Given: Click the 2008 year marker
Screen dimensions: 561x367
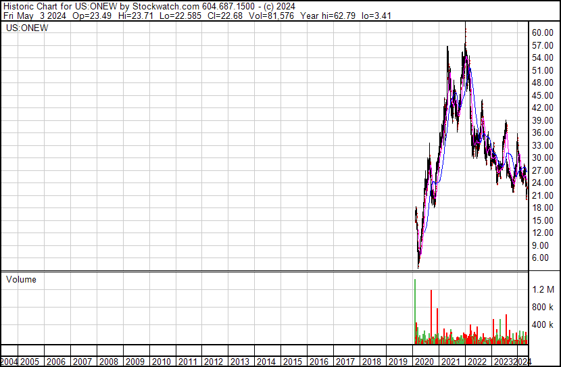Looking at the screenshot, I should tap(109, 362).
